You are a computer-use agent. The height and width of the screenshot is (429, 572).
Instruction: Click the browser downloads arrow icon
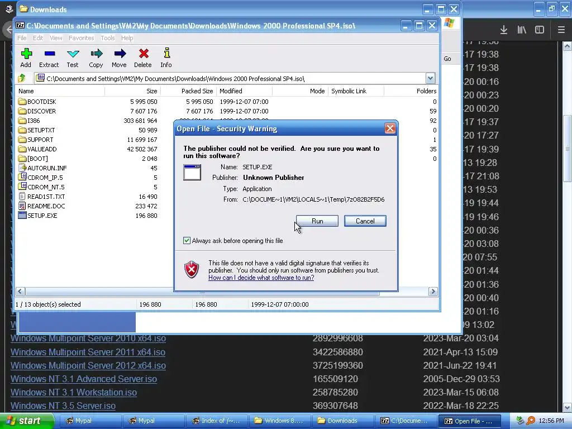coord(504,30)
